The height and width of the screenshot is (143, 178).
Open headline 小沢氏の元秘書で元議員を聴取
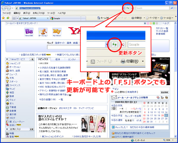tap(55, 68)
